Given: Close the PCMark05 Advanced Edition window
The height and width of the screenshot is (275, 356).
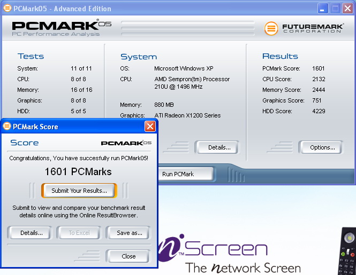Looking at the screenshot, I should [347, 9].
